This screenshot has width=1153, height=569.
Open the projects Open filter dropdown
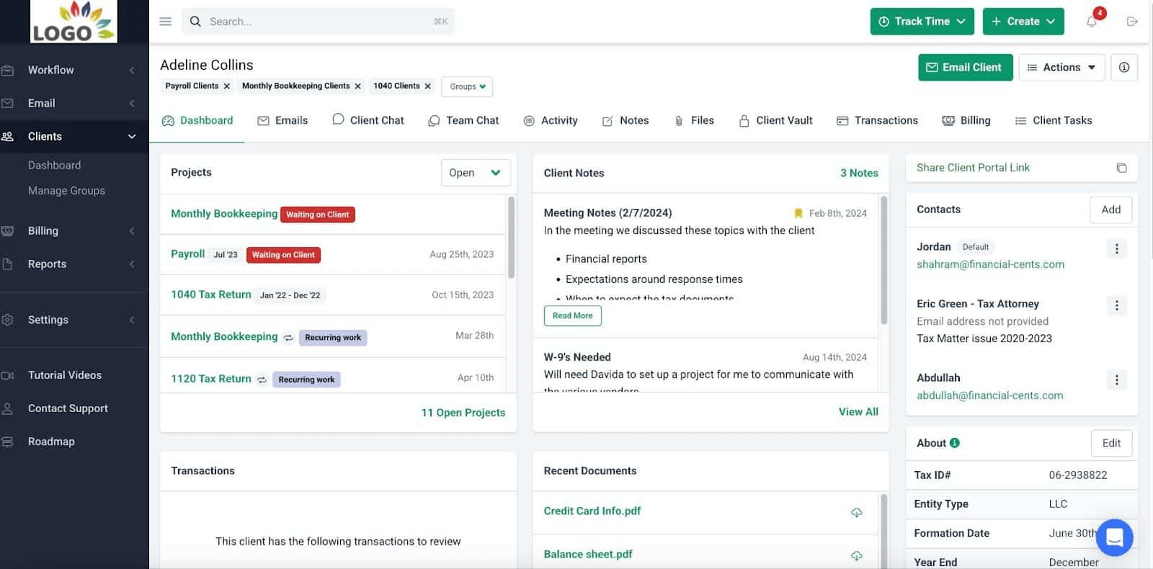(475, 173)
